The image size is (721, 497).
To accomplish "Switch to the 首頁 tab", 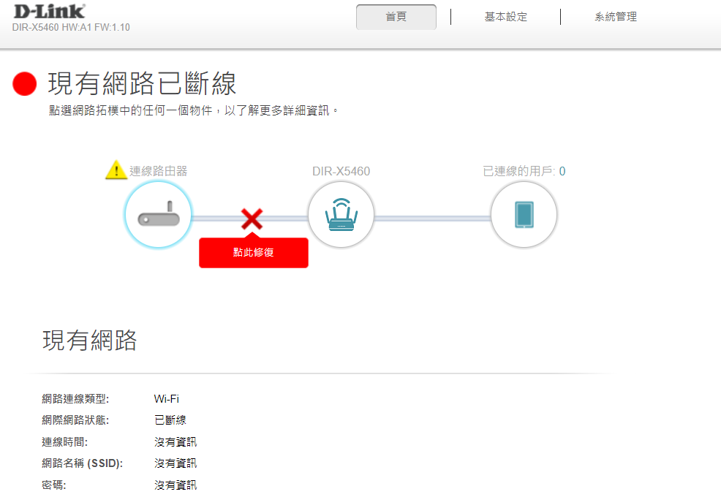I will [x=396, y=17].
